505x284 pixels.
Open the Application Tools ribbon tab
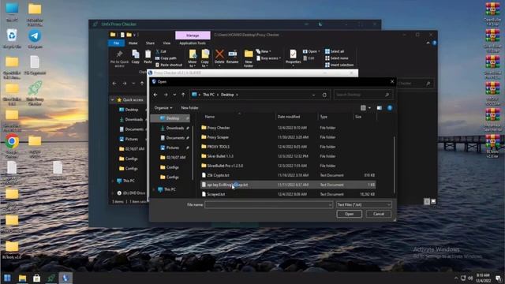coord(193,43)
